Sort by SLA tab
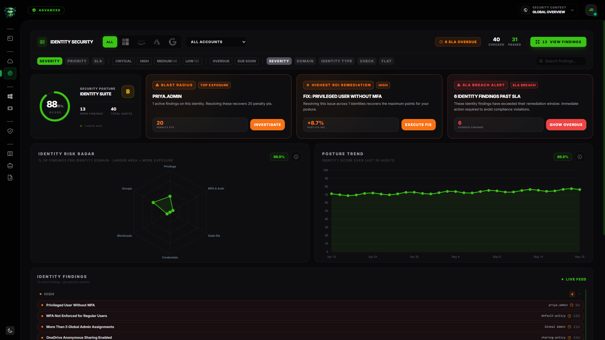605x340 pixels. tap(98, 61)
